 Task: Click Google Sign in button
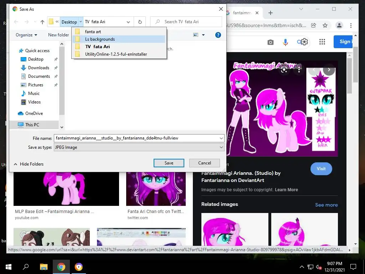[x=343, y=42]
